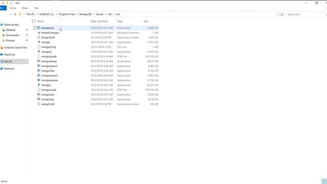Sort files by Date modified column
The image size is (327, 184).
[x=99, y=21]
